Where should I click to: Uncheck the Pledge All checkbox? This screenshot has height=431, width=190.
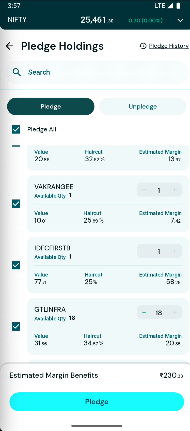click(16, 129)
